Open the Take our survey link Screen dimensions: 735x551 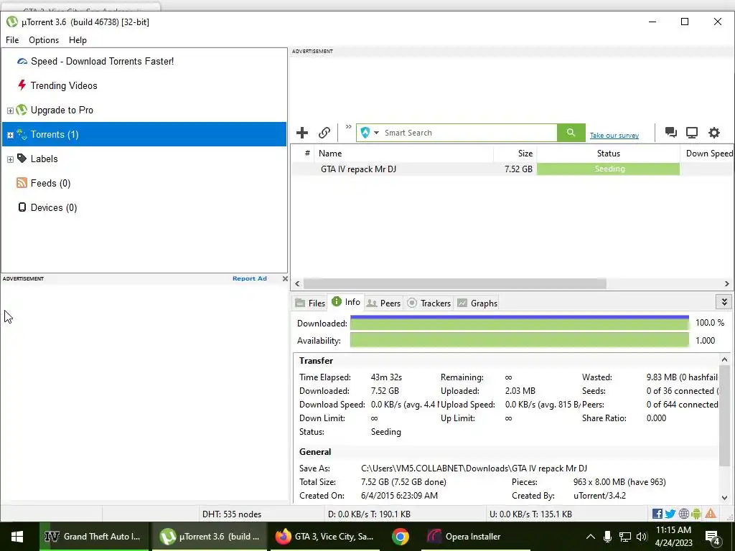(614, 136)
